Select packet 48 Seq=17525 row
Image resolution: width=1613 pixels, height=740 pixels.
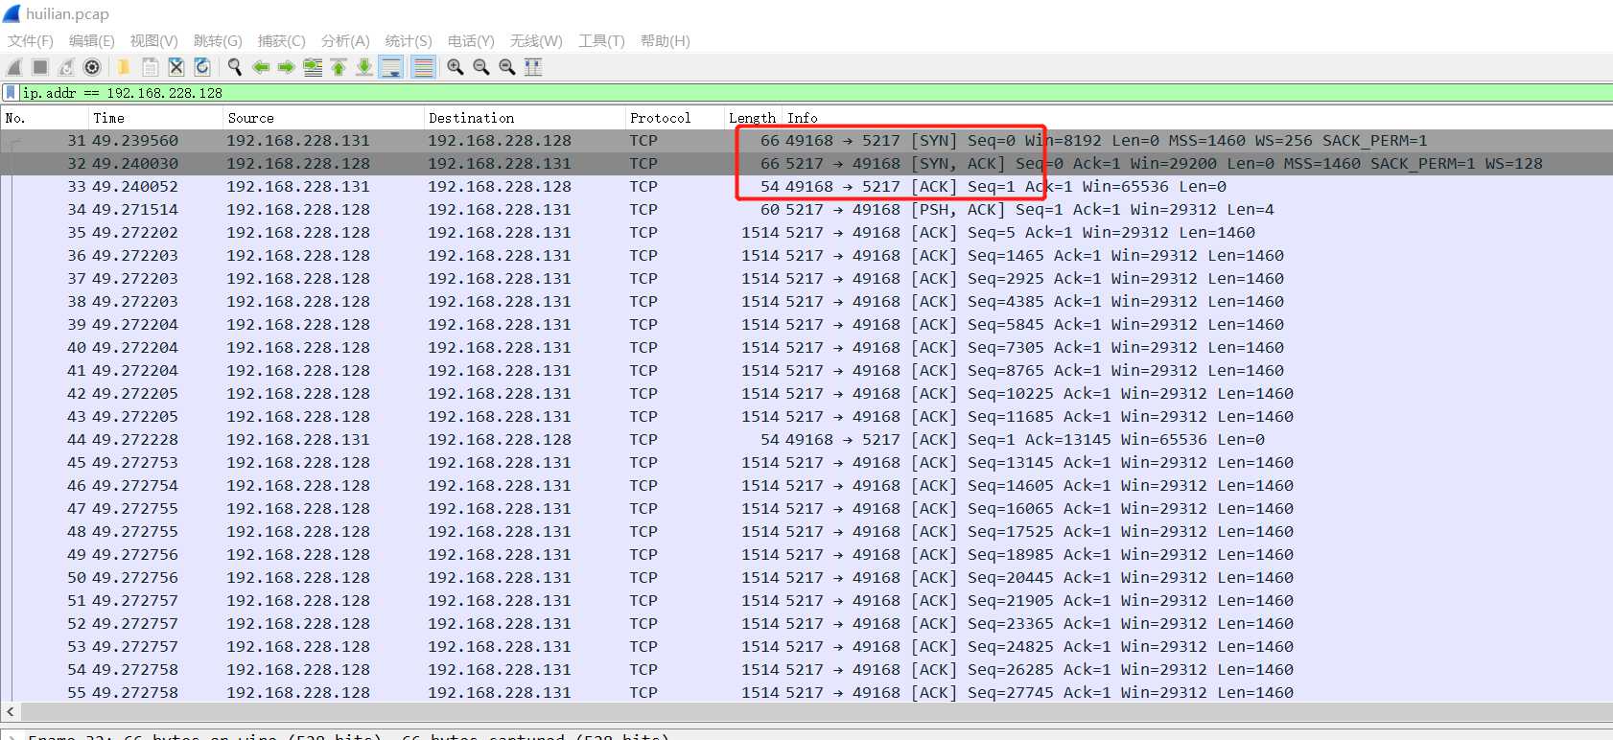[x=806, y=532]
